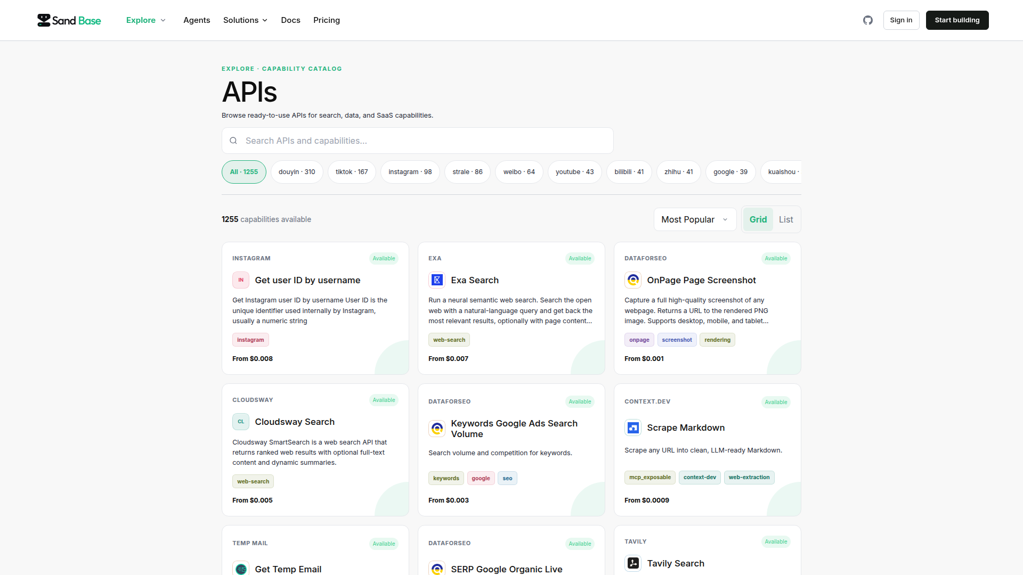Click the Exa Search logo icon
Image resolution: width=1023 pixels, height=575 pixels.
[437, 280]
